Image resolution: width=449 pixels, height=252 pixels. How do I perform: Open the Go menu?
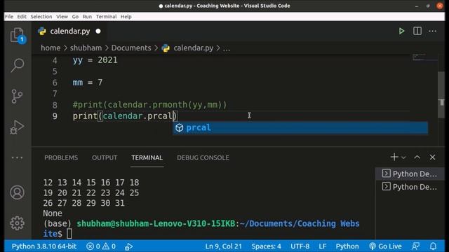point(75,17)
